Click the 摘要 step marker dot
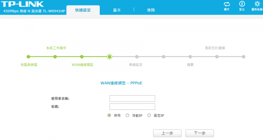263x140 pixels. [x=190, y=57]
